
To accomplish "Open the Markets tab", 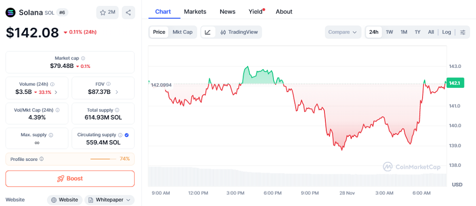I will [195, 12].
